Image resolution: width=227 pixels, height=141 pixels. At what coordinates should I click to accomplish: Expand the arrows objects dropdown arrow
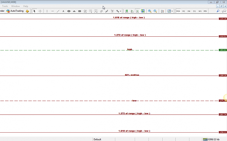121,11
